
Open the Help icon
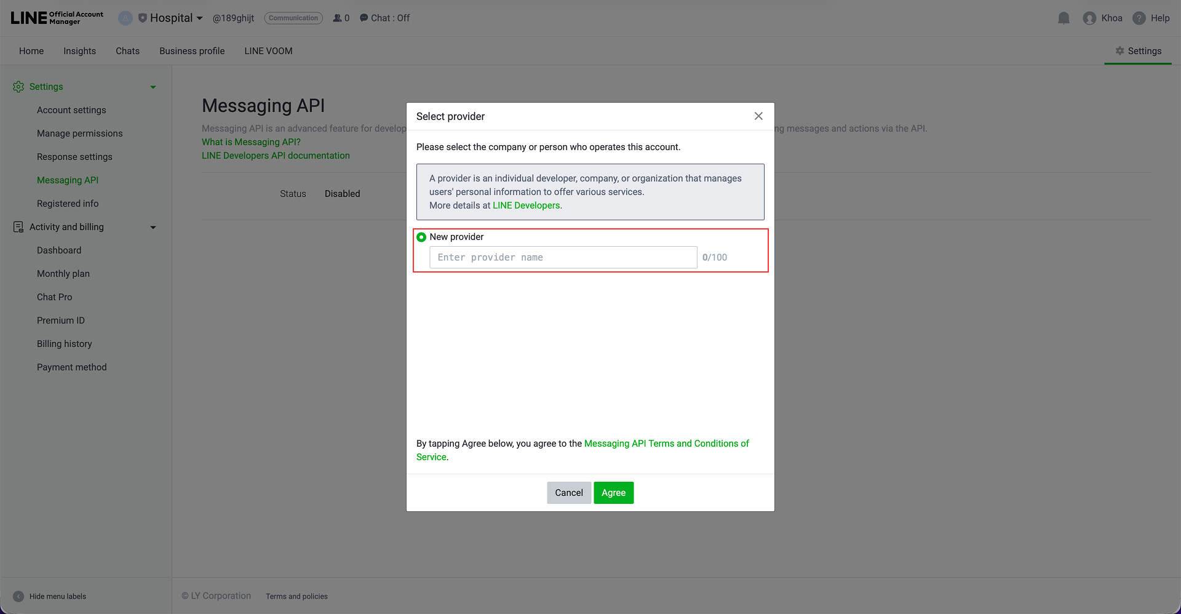pyautogui.click(x=1141, y=18)
